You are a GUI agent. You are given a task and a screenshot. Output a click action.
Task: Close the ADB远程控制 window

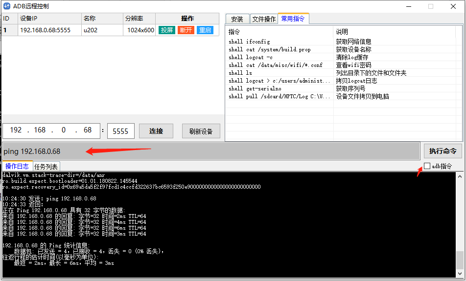click(x=453, y=6)
